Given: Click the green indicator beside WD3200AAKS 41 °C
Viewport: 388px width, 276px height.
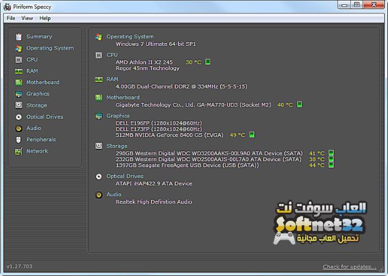Looking at the screenshot, I should (x=331, y=153).
